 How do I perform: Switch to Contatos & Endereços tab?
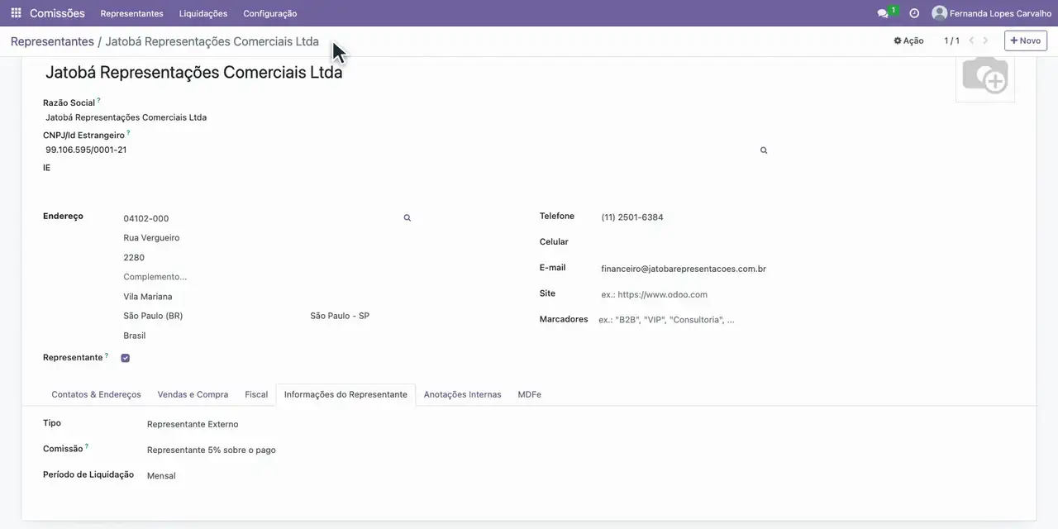coord(96,394)
